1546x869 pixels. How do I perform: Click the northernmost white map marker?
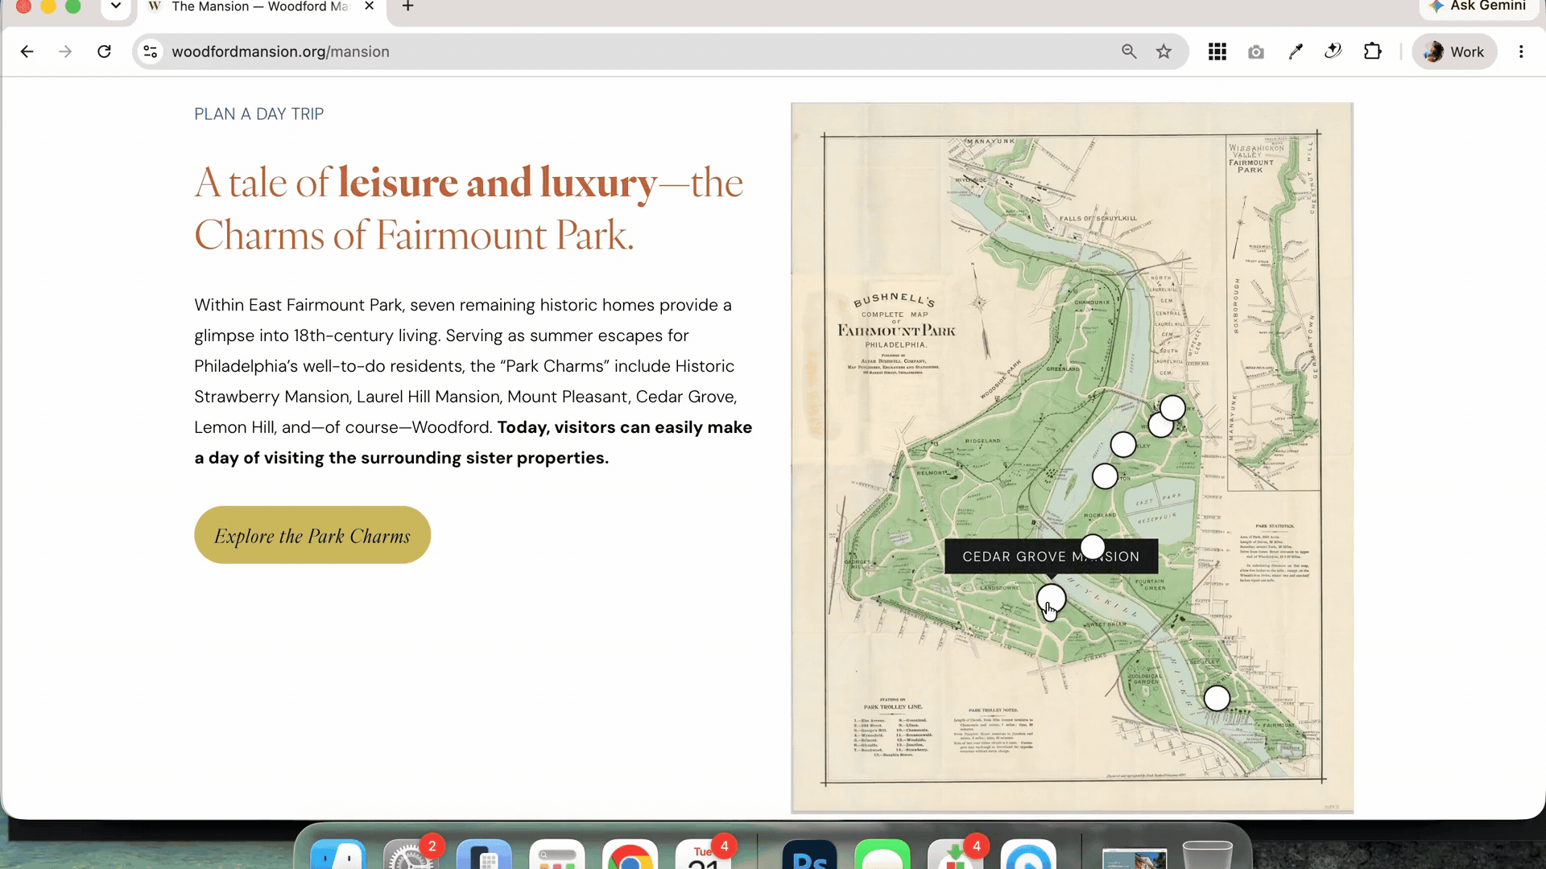point(1172,408)
